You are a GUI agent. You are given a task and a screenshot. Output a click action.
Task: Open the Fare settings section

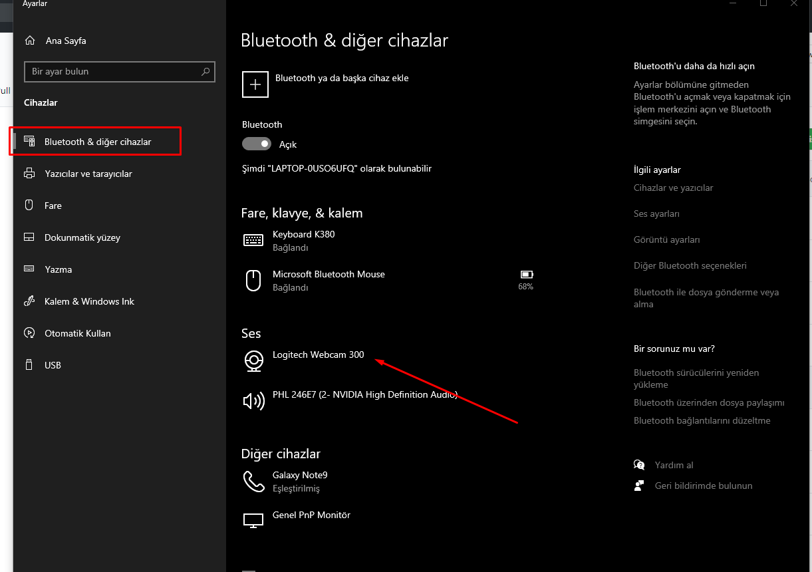(53, 206)
